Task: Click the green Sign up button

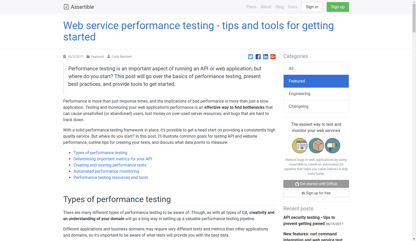Action: [x=338, y=7]
